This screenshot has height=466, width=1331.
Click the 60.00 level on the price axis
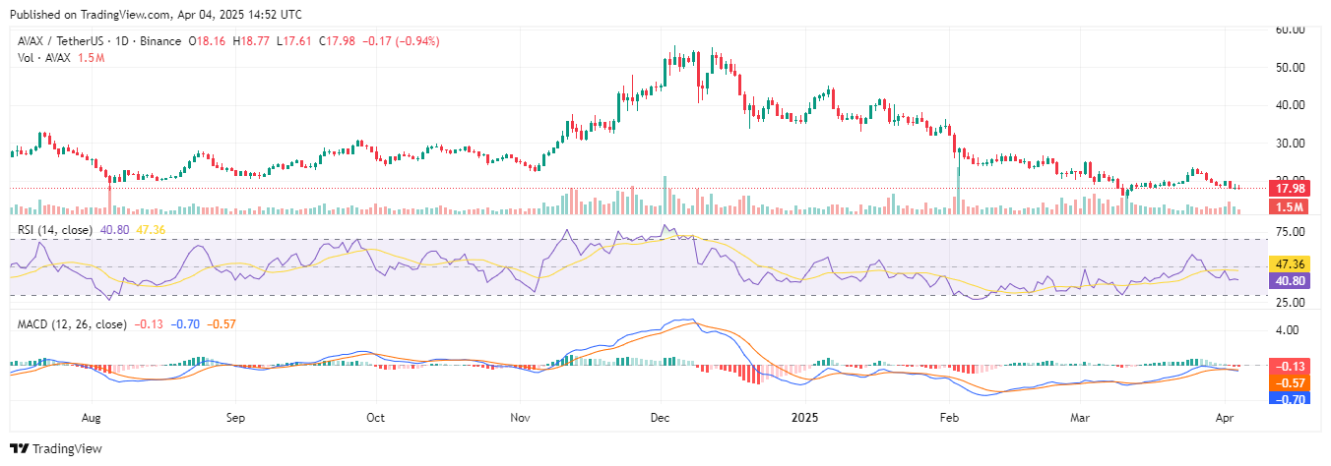tap(1290, 30)
